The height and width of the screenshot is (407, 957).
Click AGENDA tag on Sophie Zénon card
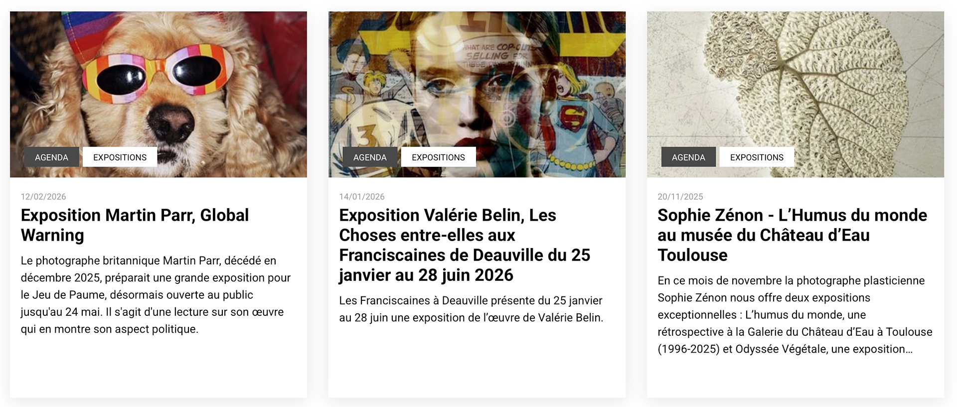click(688, 157)
